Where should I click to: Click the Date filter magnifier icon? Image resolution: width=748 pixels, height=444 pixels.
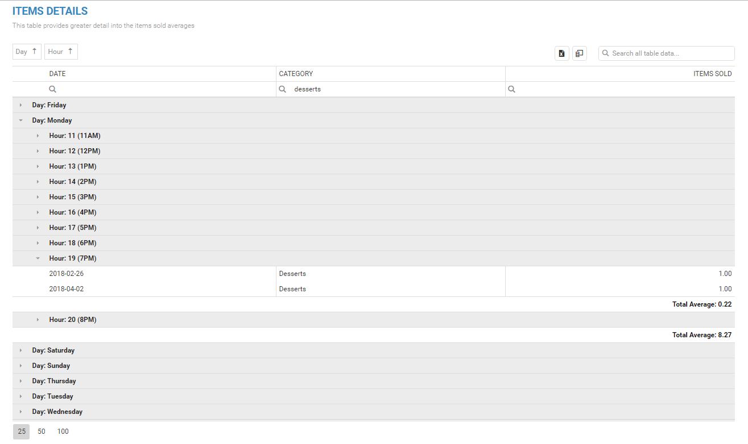(53, 89)
